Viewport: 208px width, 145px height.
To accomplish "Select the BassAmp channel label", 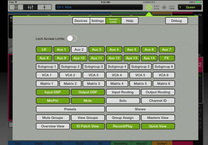I will (x=121, y=143).
